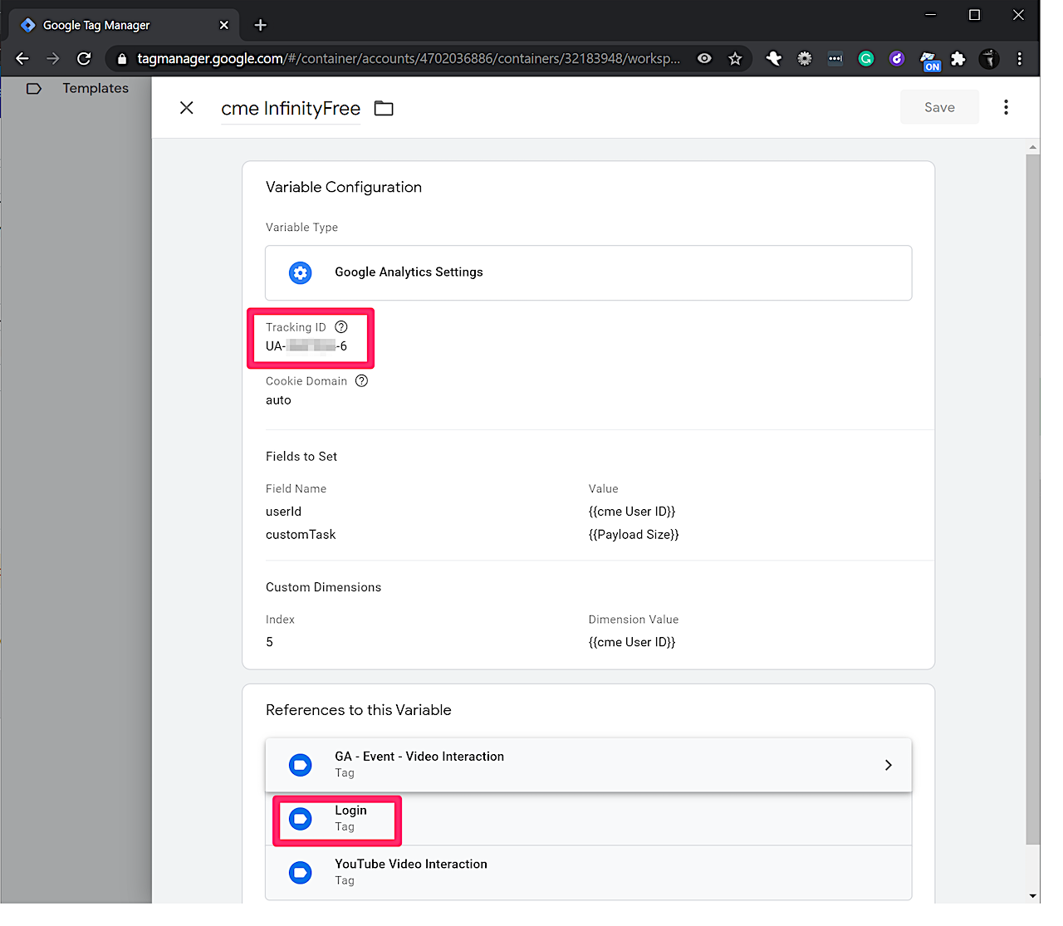Viewport: 1063px width, 926px height.
Task: Open the folder icon beside cme InfinityFree
Action: (384, 109)
